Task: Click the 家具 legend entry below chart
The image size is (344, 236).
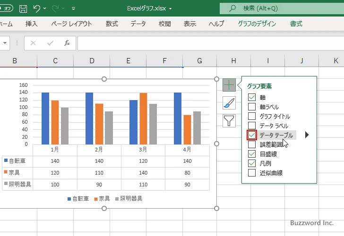Action: (x=102, y=199)
